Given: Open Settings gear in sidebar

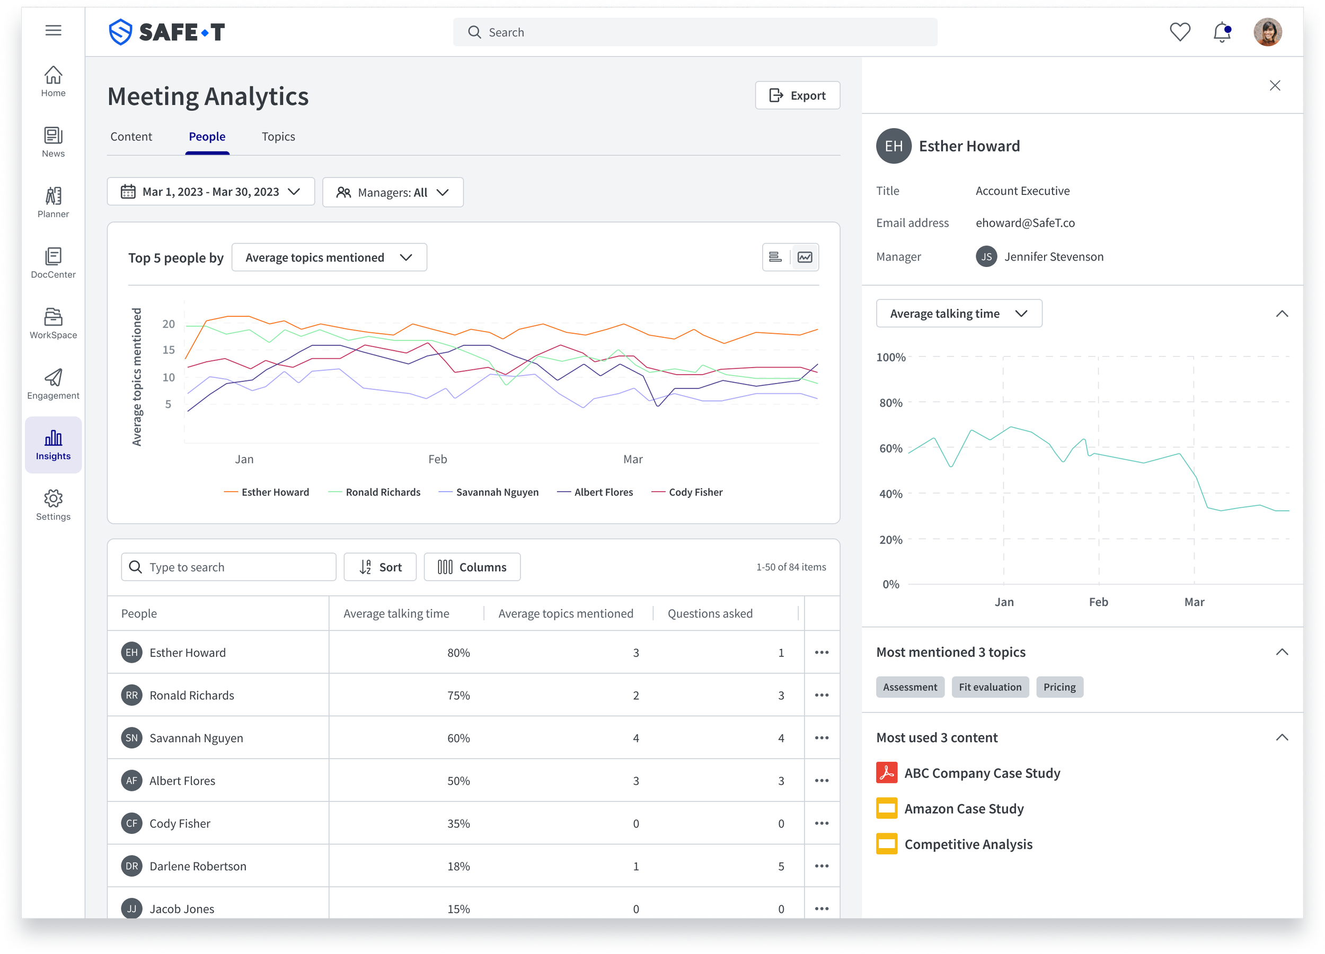Looking at the screenshot, I should [53, 504].
